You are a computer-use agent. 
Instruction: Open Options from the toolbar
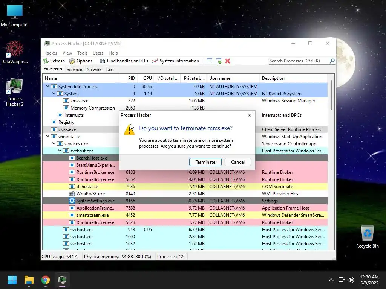[x=81, y=61]
